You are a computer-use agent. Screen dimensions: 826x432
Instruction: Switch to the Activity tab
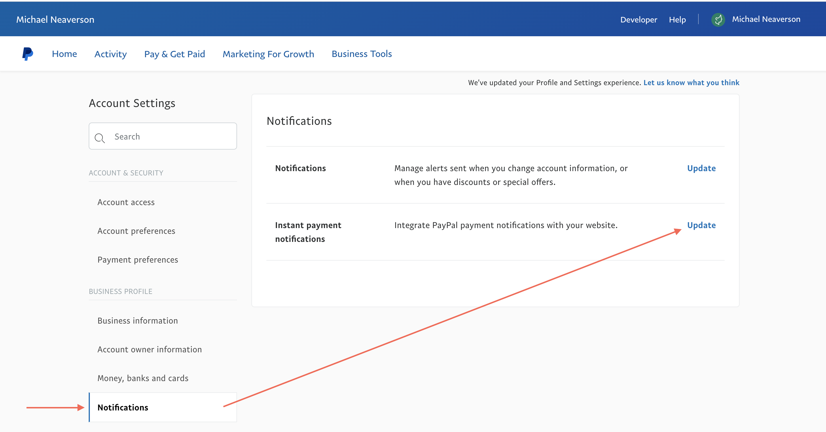pos(110,53)
